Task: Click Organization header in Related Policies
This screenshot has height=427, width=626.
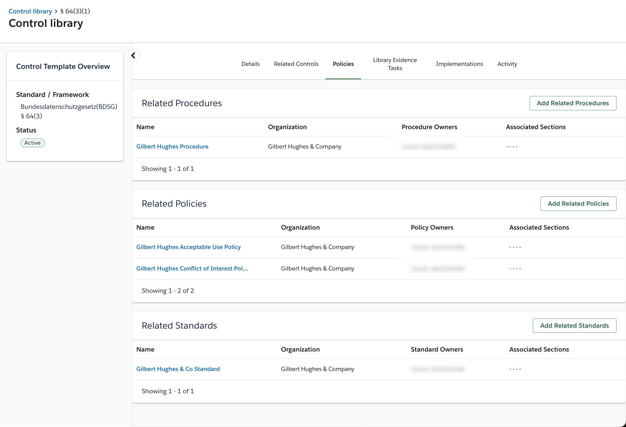Action: [x=300, y=228]
